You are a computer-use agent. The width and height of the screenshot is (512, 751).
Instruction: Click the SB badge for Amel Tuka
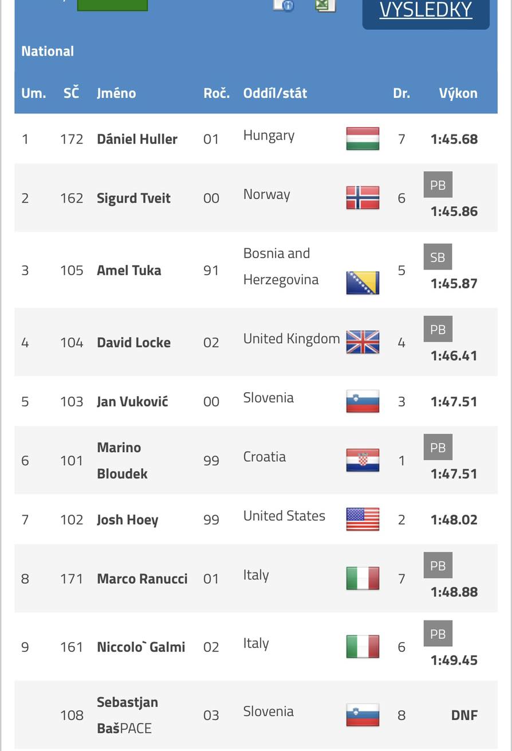coord(438,258)
